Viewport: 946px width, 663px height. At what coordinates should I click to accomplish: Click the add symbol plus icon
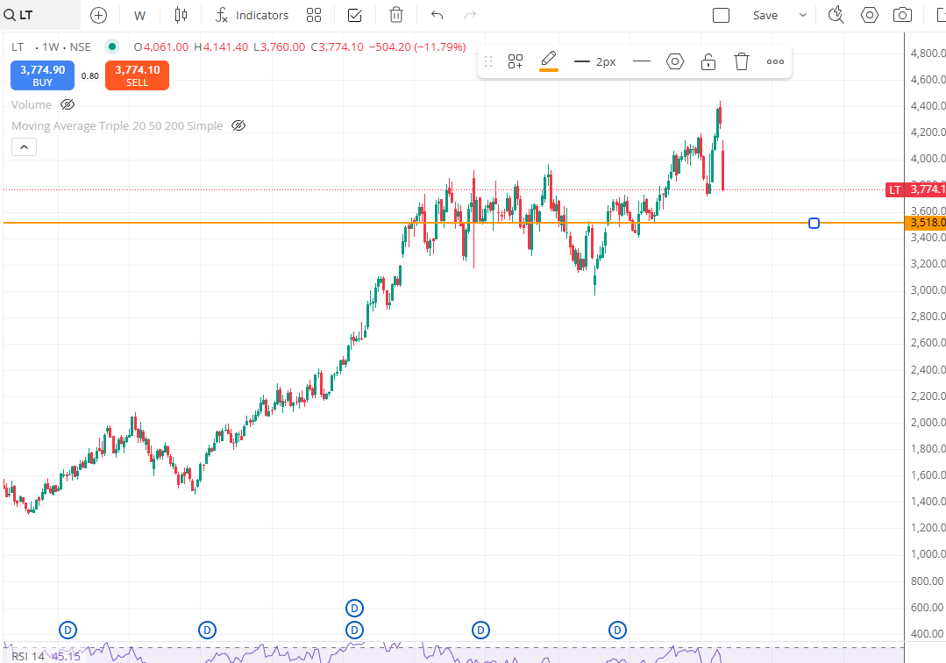point(98,16)
